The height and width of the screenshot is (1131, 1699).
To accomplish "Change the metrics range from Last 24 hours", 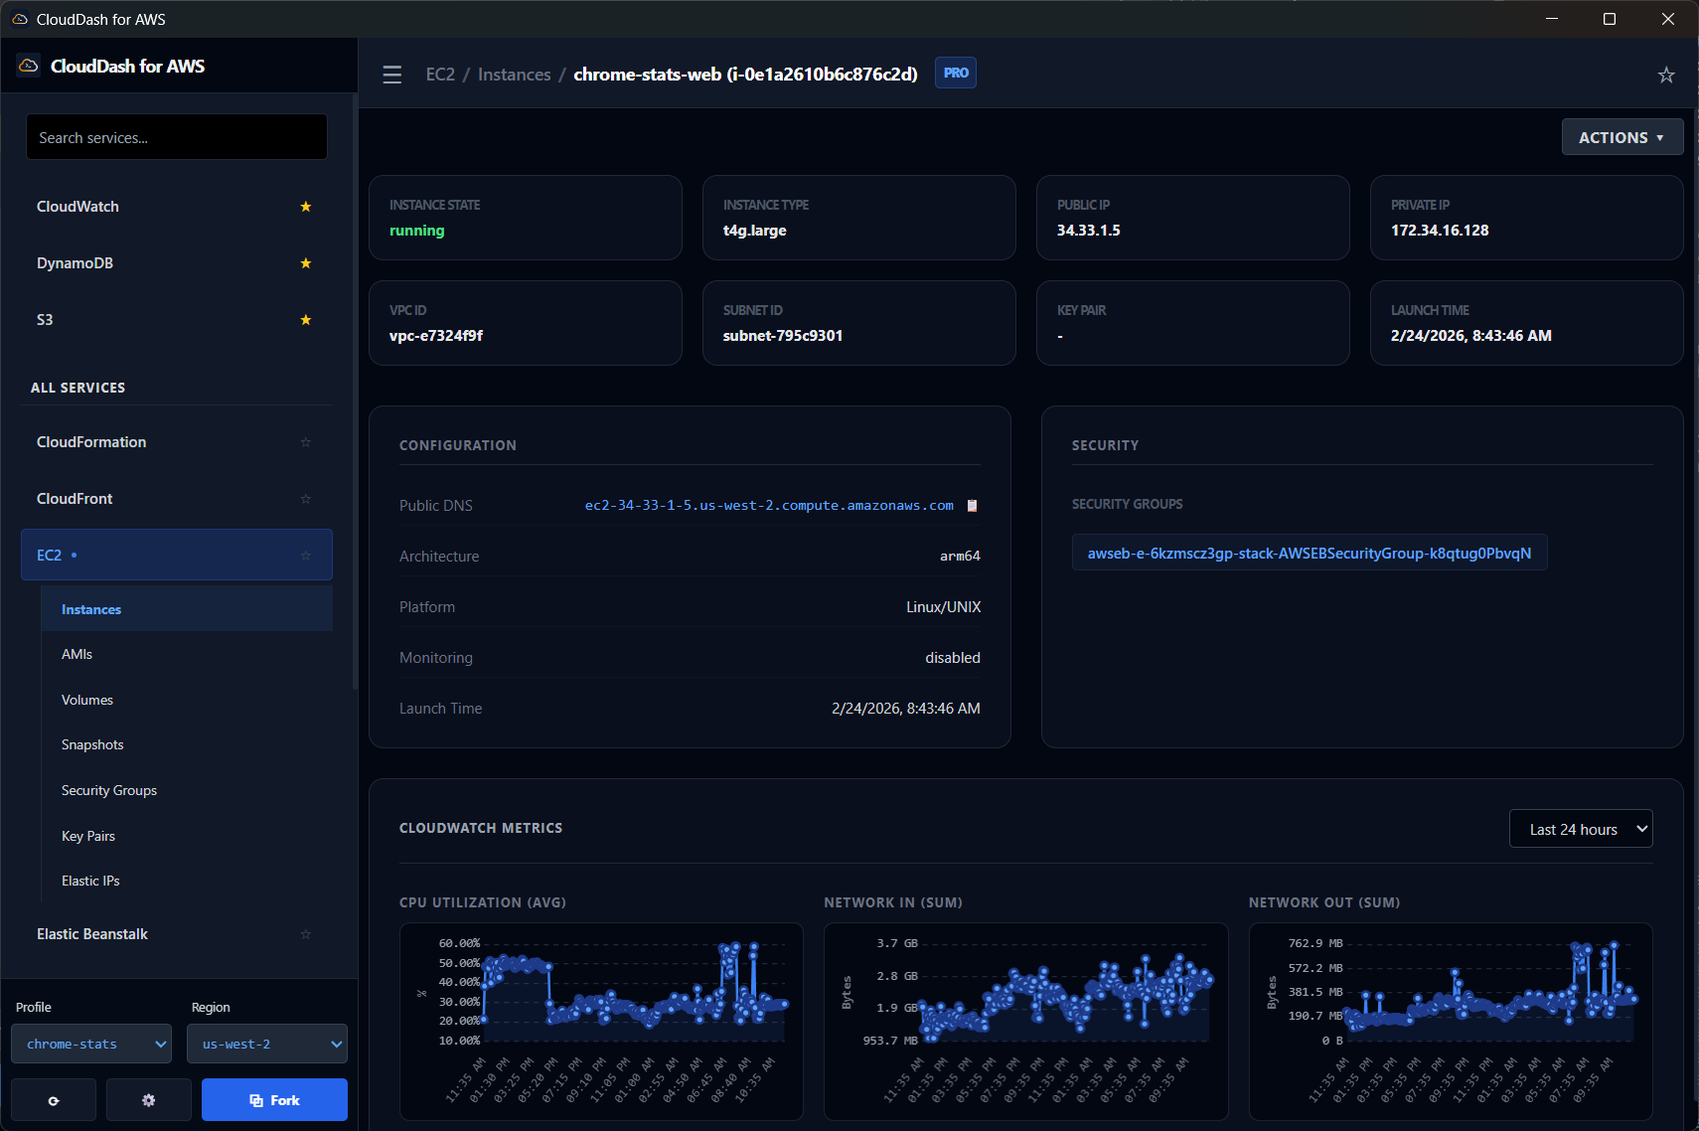I will 1580,828.
